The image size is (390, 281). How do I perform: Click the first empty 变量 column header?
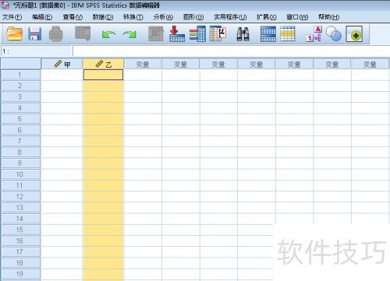pyautogui.click(x=143, y=64)
